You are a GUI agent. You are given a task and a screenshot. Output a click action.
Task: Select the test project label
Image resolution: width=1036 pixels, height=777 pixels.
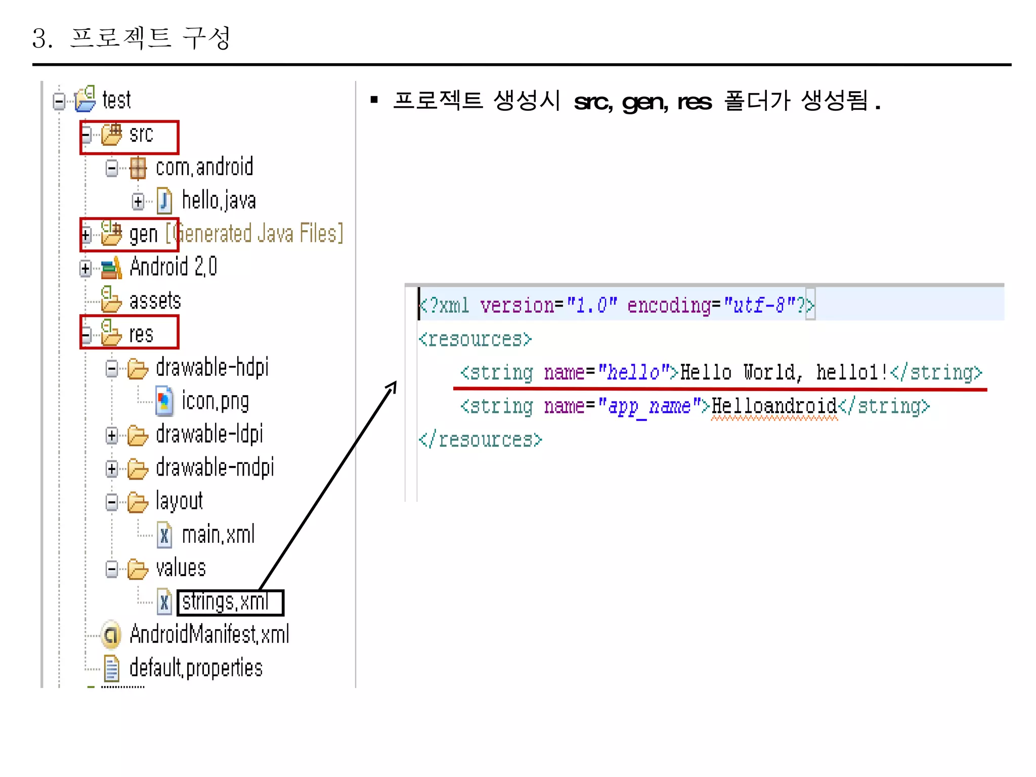[x=116, y=100]
